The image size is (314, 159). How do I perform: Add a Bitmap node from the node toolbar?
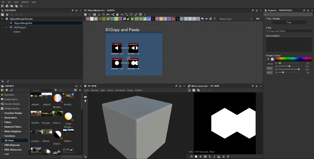coord(88,19)
